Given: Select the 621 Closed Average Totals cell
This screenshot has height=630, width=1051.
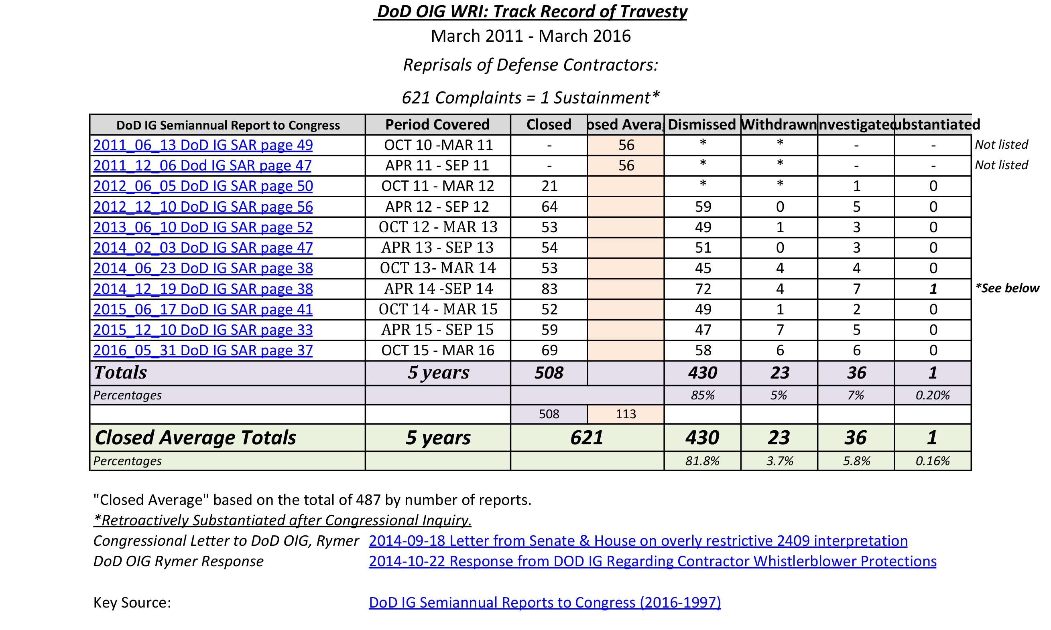Looking at the screenshot, I should (586, 438).
